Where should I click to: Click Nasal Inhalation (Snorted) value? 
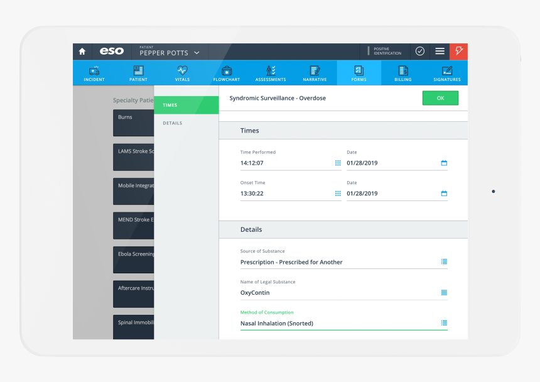coord(277,324)
